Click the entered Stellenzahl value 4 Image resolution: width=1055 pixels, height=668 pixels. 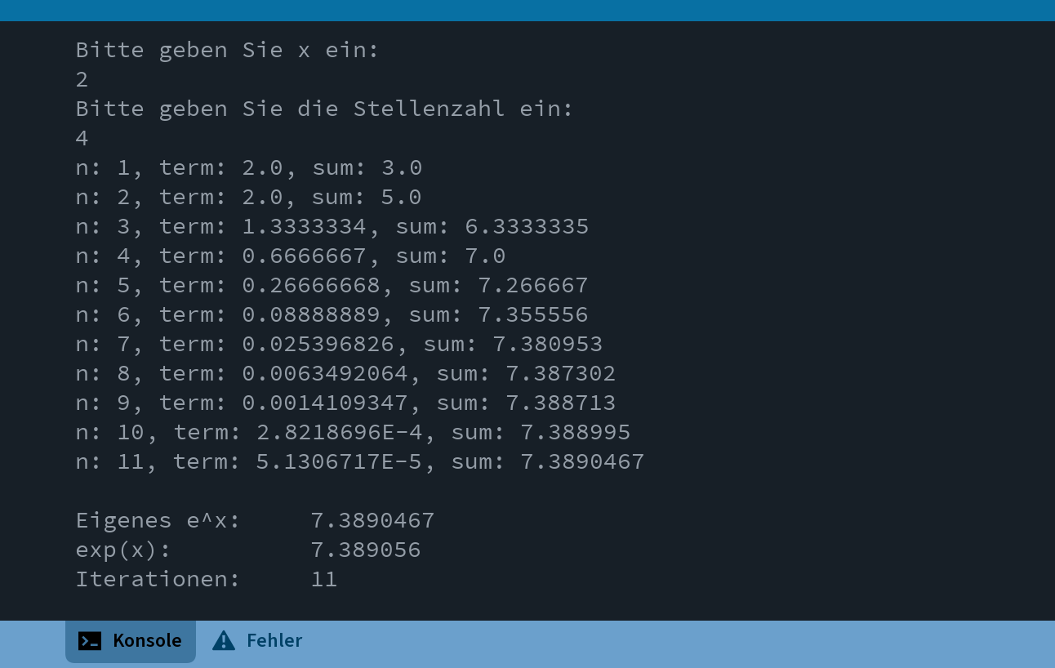pyautogui.click(x=82, y=138)
